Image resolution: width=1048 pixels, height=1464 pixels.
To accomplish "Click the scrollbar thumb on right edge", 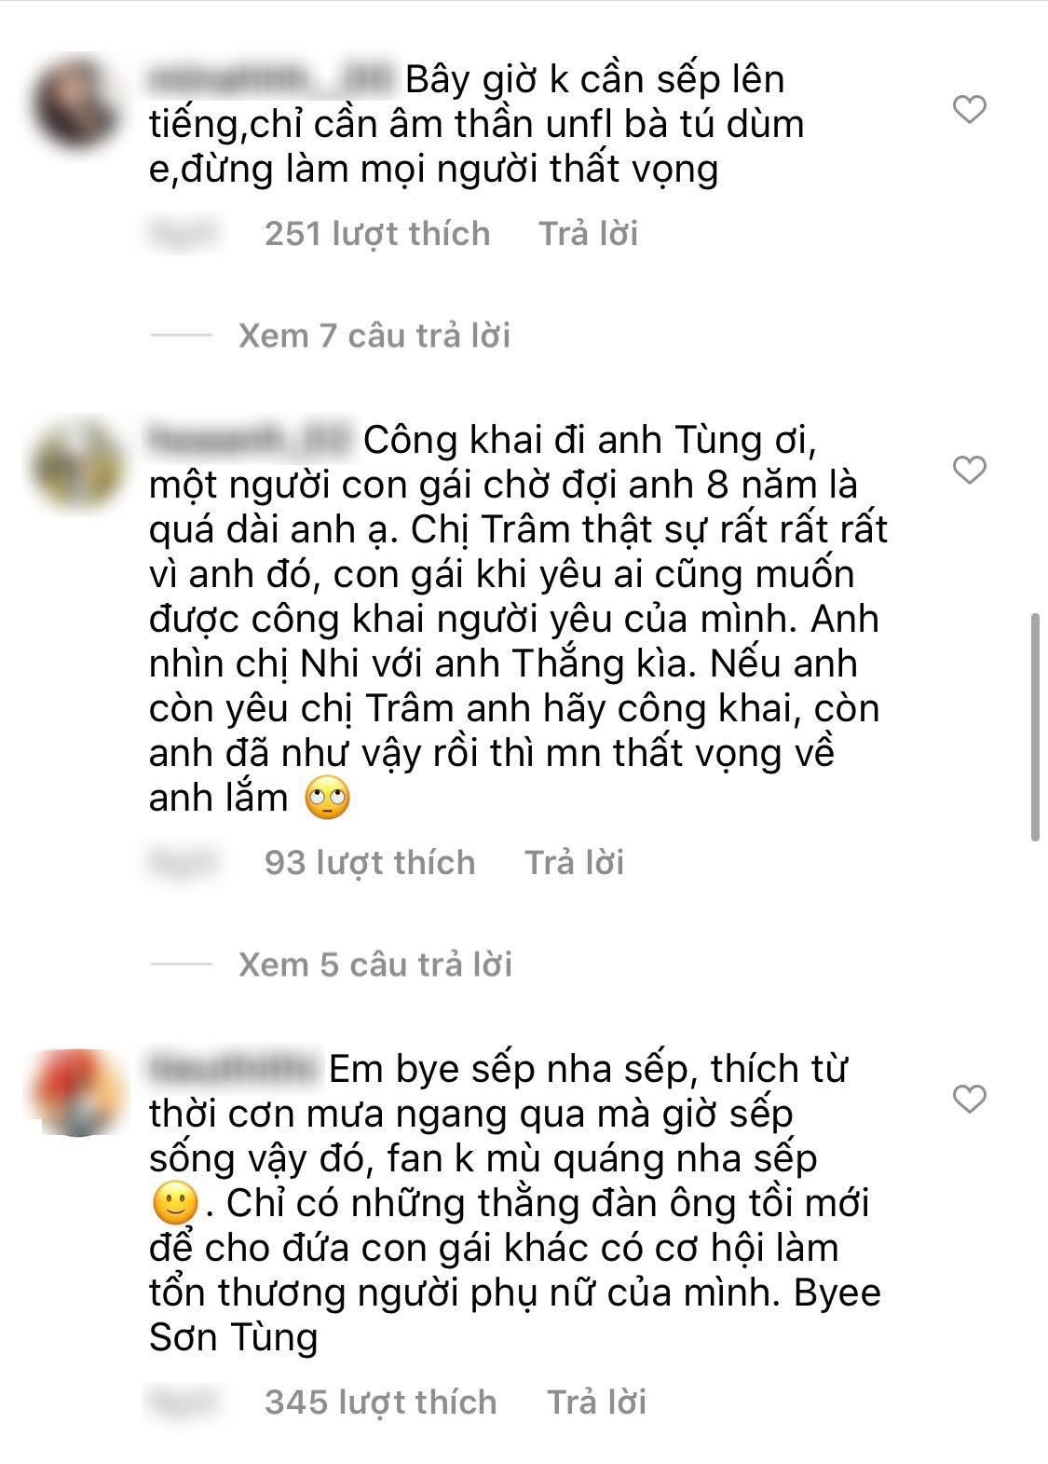I will pos(1036,728).
